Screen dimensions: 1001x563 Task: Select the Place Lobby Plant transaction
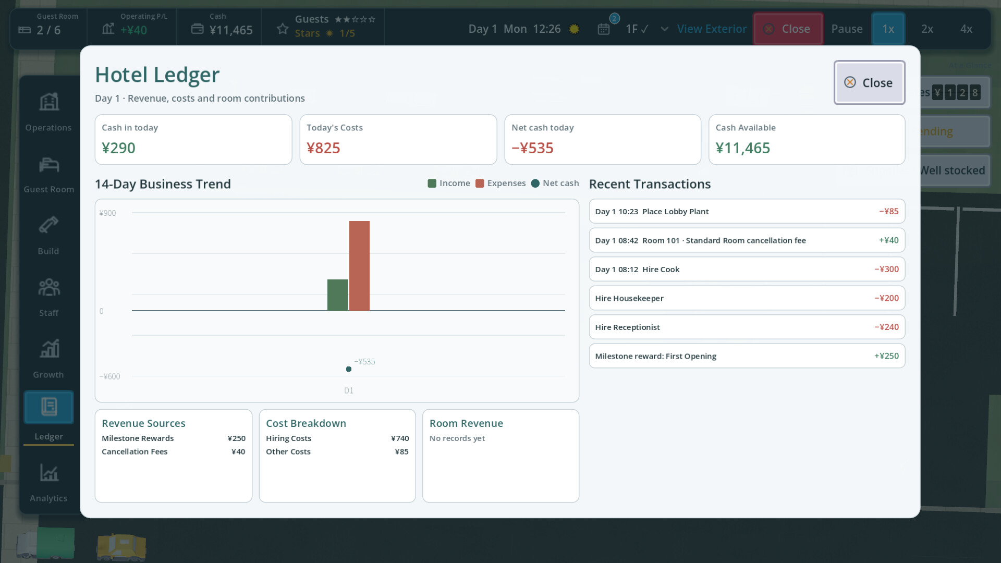(x=747, y=211)
